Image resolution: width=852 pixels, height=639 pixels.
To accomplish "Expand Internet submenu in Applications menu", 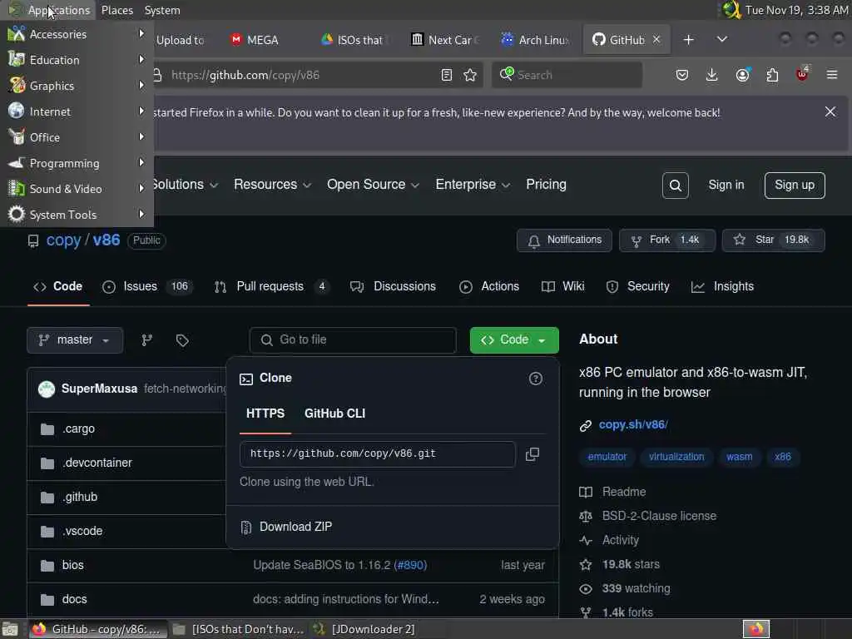I will pyautogui.click(x=77, y=111).
